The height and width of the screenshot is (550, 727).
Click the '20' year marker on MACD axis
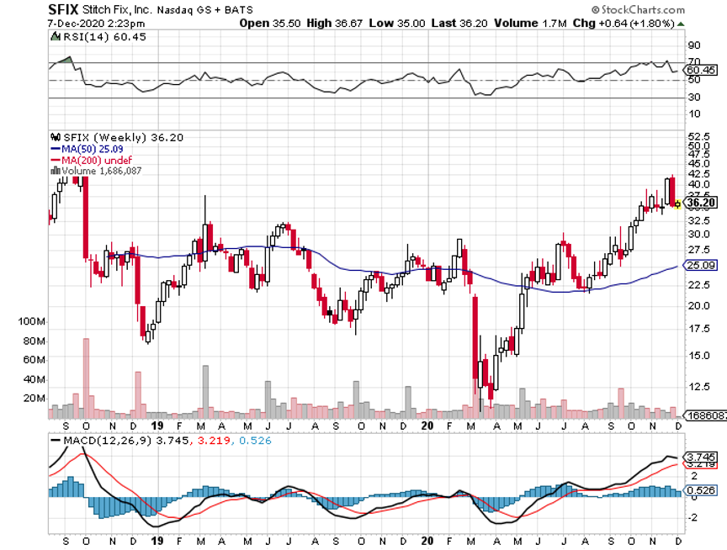click(429, 540)
